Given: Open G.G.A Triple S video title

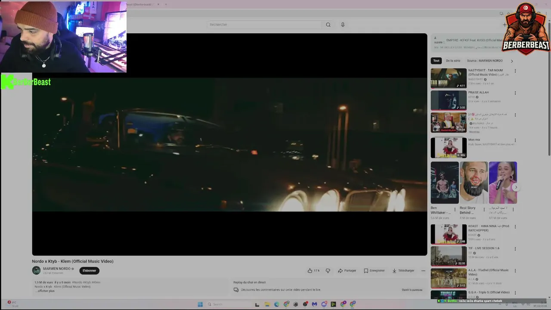Looking at the screenshot, I should click(x=489, y=292).
